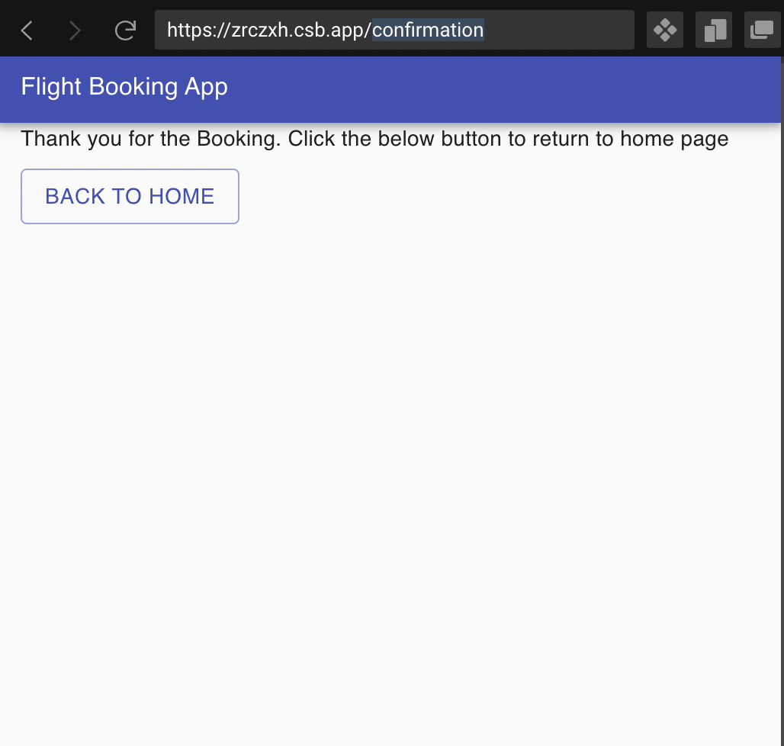Image resolution: width=784 pixels, height=746 pixels.
Task: Click the booking thank-you message text
Action: click(375, 139)
